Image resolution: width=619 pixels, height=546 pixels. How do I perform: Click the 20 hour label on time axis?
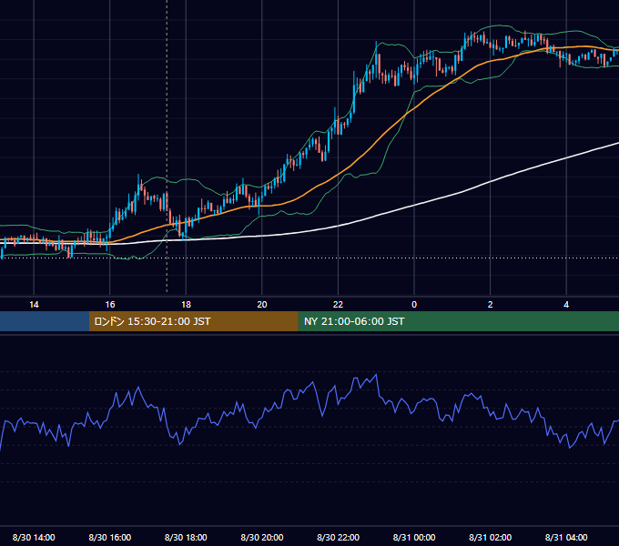(x=262, y=305)
